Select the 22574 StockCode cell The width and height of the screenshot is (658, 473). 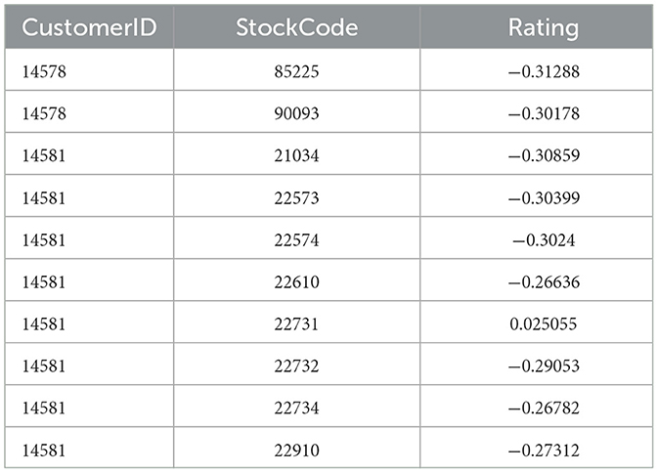tap(296, 239)
